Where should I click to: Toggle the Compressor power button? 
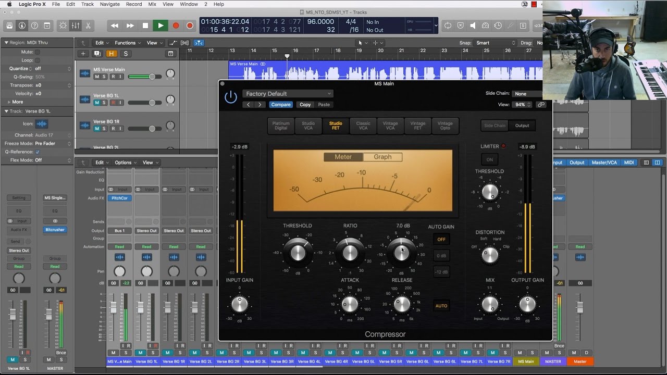(230, 97)
